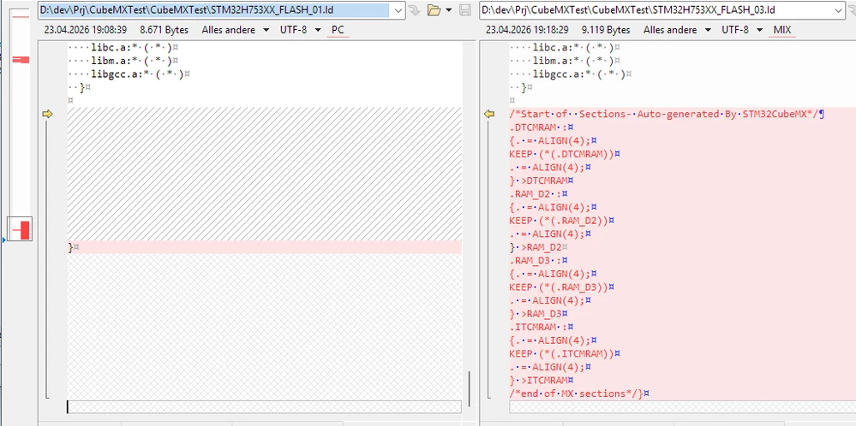Click the grey arrow icon beside left path
The width and height of the screenshot is (856, 426).
[414, 9]
